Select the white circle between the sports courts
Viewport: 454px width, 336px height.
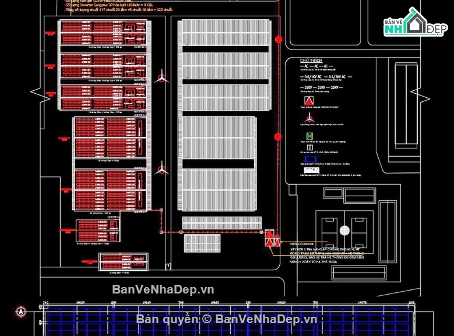tap(344, 231)
